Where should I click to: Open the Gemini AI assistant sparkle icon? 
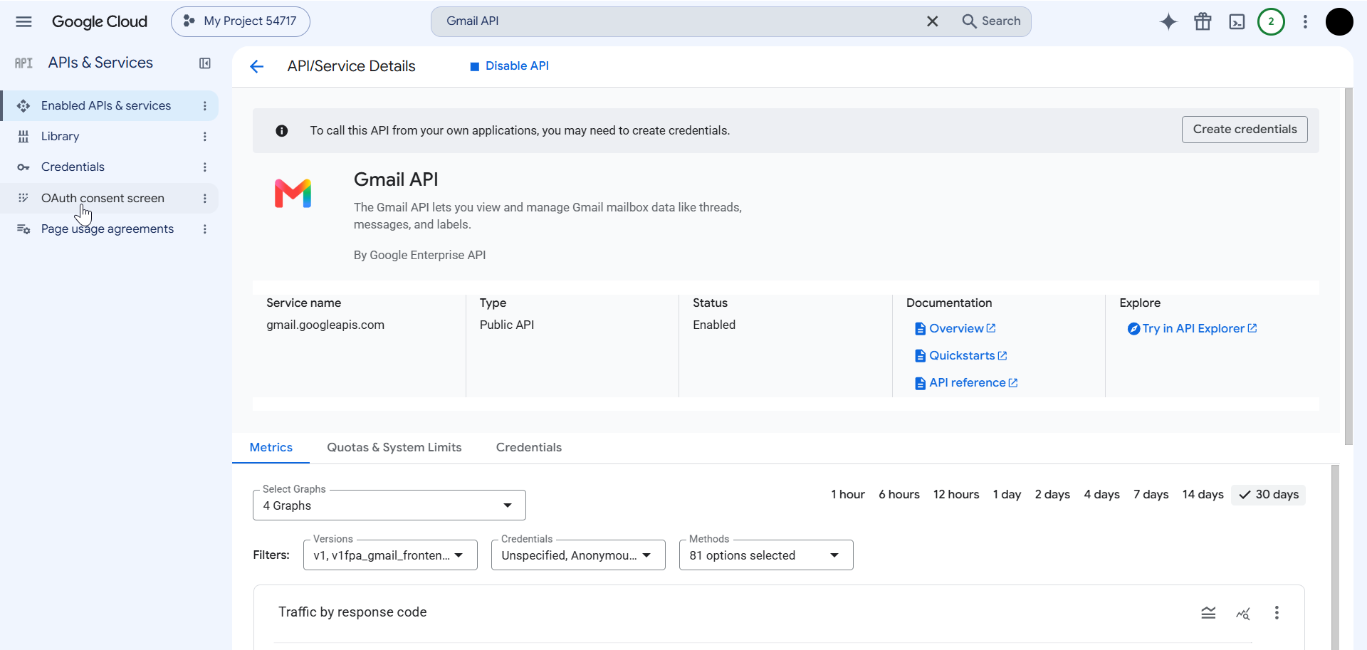click(1168, 21)
